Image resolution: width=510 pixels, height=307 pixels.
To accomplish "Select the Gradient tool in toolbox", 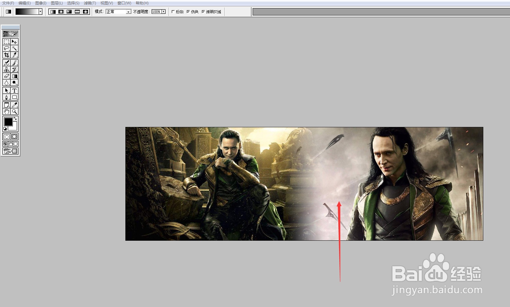I will coord(14,76).
